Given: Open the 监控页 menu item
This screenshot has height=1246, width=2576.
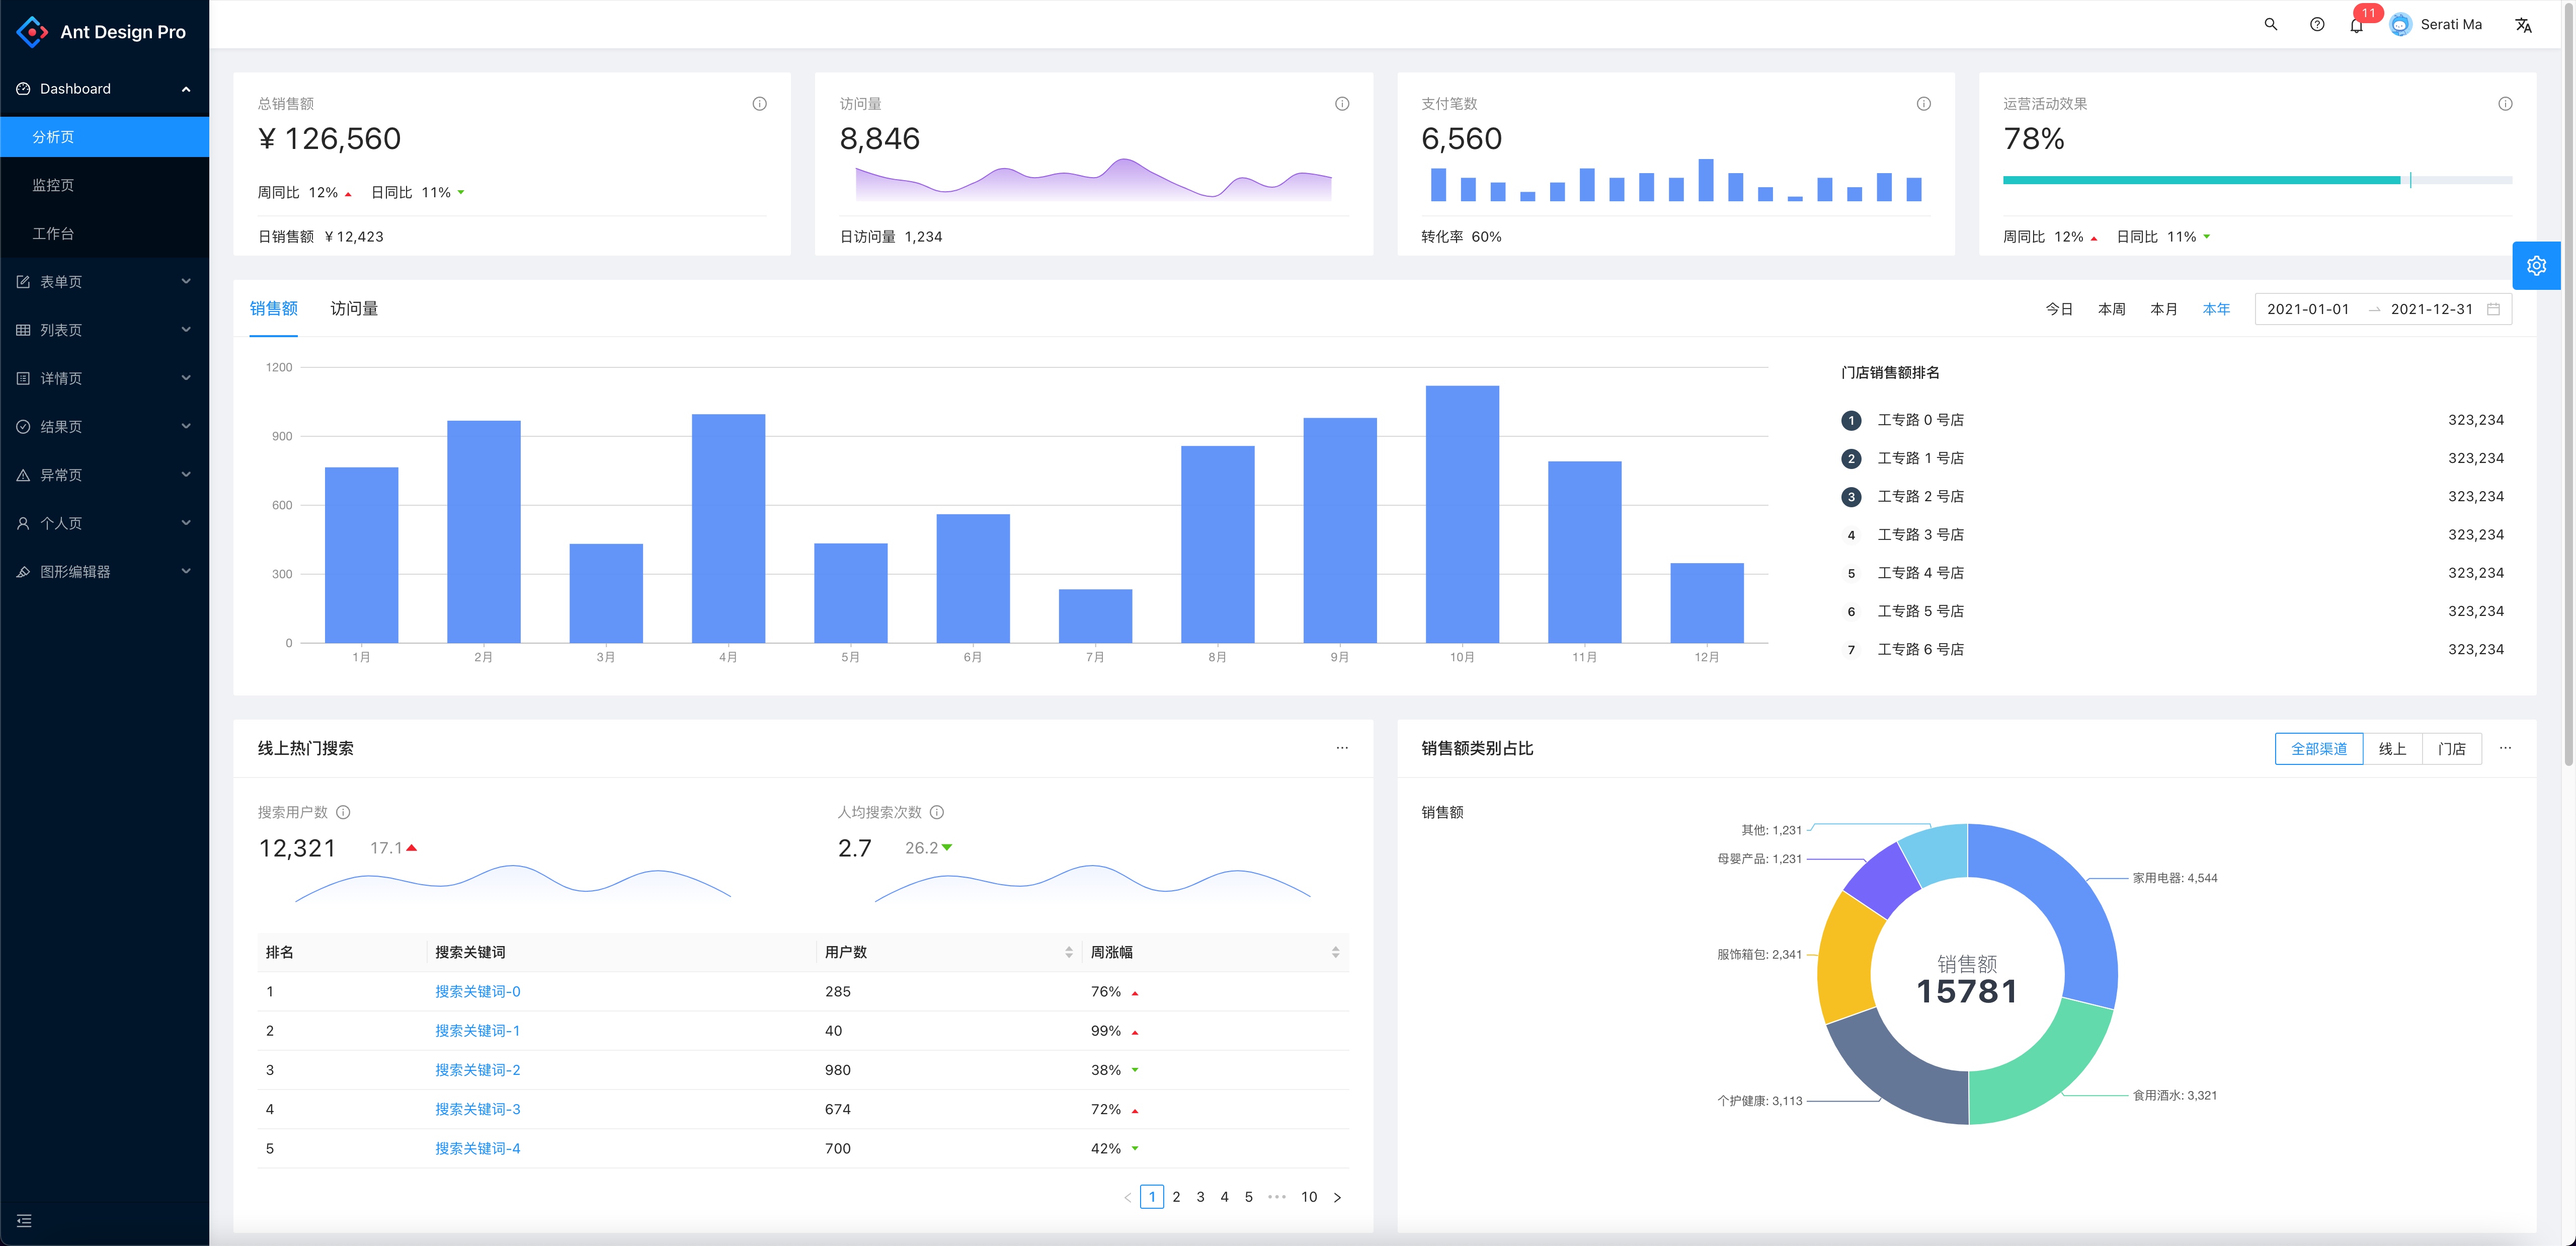Looking at the screenshot, I should click(53, 185).
